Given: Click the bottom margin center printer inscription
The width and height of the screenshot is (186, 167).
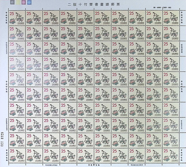Looking at the screenshot, I should [x=94, y=165].
